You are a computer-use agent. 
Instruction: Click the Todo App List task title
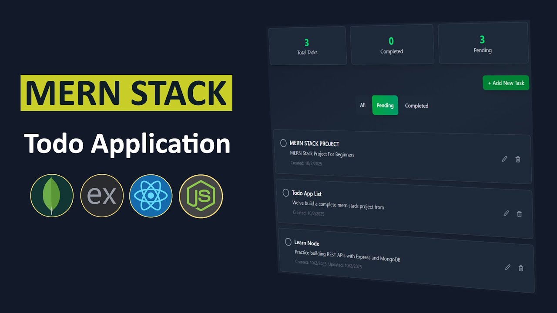pyautogui.click(x=307, y=193)
